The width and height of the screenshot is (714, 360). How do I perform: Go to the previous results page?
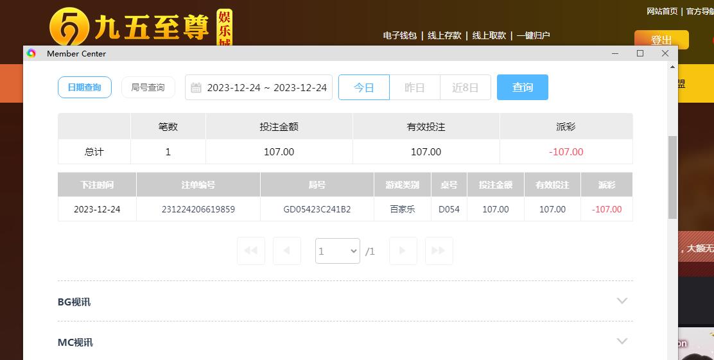pos(287,251)
